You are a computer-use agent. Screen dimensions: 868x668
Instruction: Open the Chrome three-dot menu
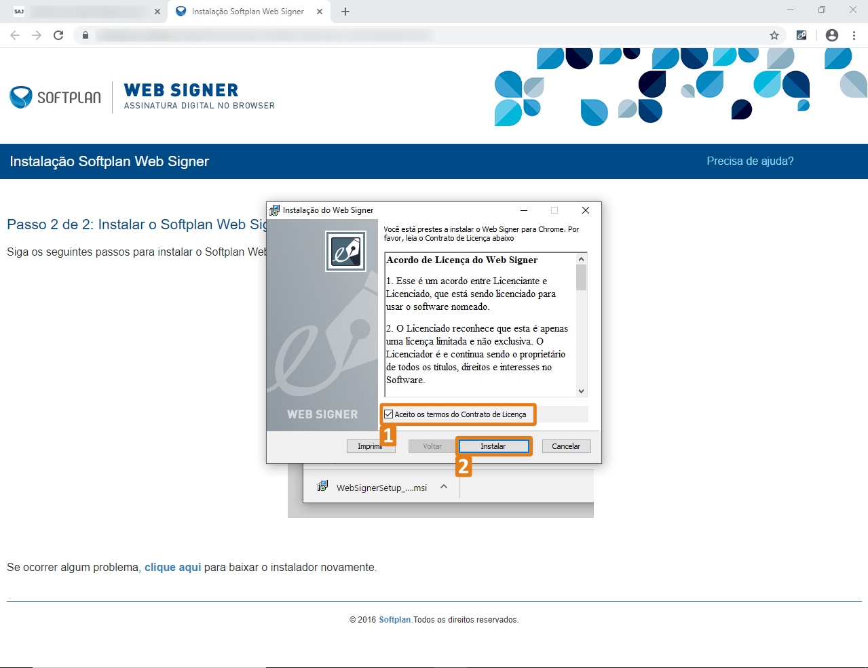point(854,35)
